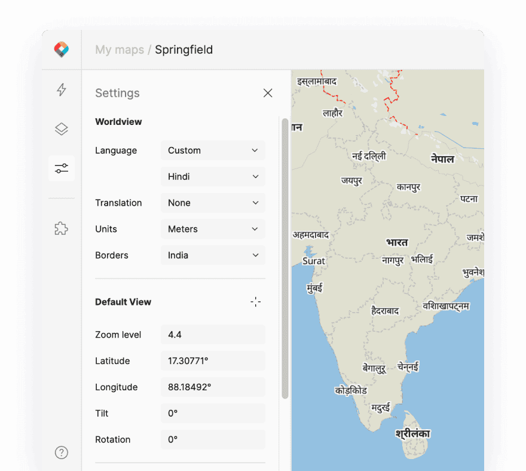Click the बेंगालुरू city label

374,368
